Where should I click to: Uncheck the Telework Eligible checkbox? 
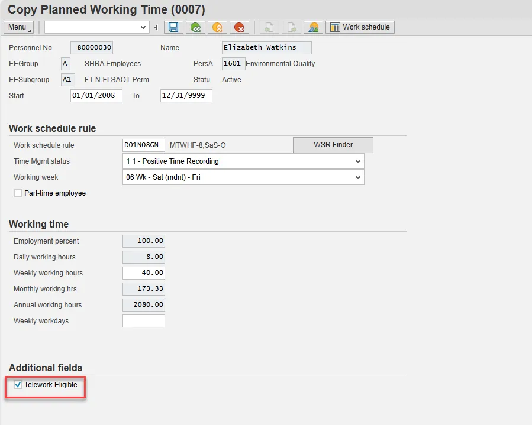click(x=18, y=385)
